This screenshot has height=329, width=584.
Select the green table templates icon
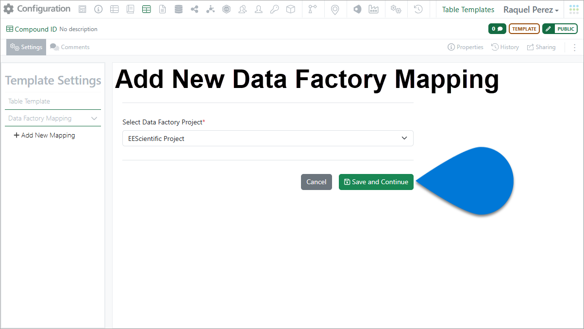pos(146,9)
